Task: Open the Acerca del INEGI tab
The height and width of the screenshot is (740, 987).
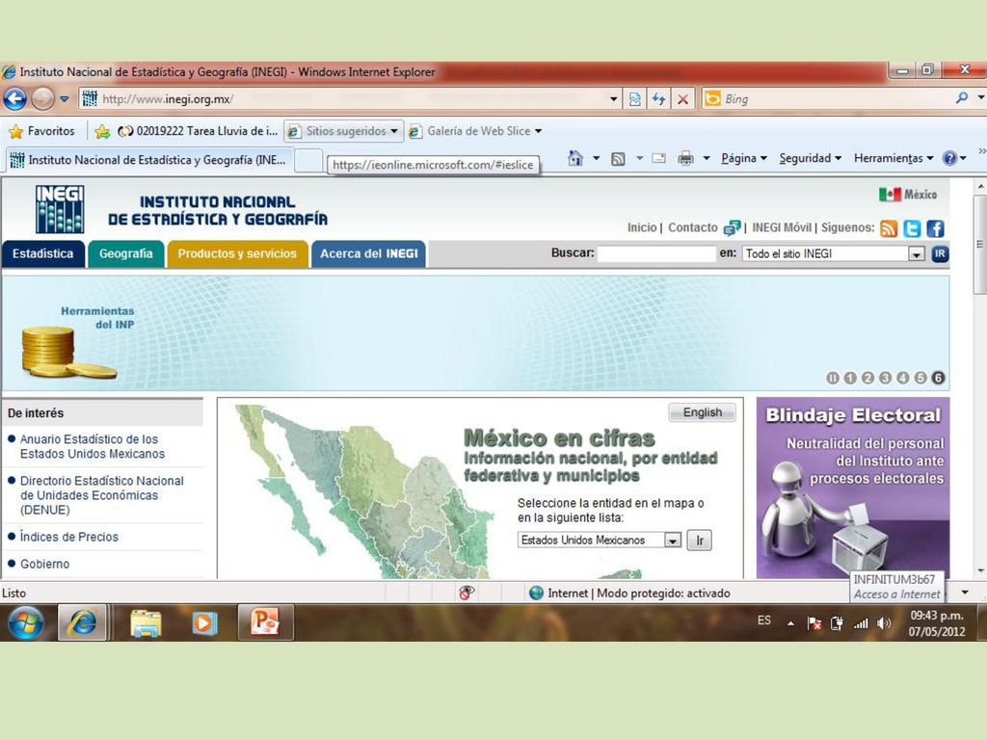Action: pos(369,254)
